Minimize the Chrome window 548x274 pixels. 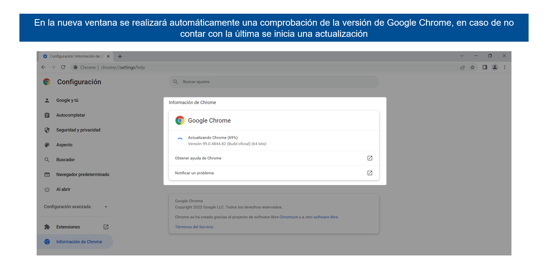476,56
